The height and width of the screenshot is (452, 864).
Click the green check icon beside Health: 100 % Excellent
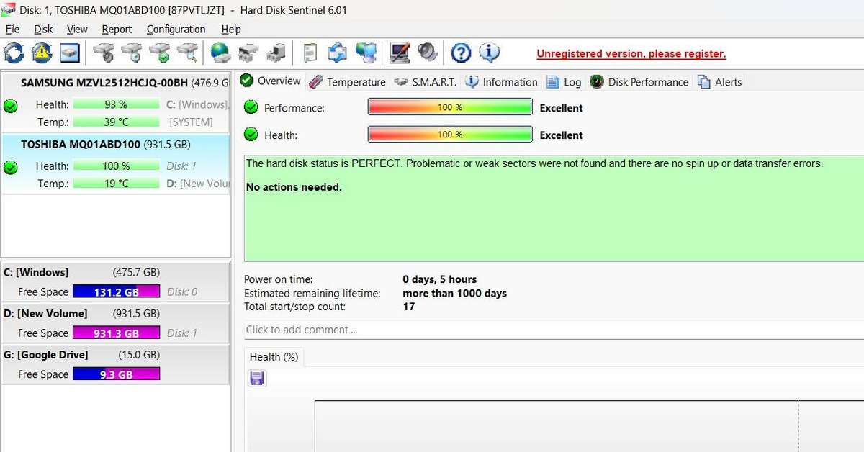coord(251,135)
